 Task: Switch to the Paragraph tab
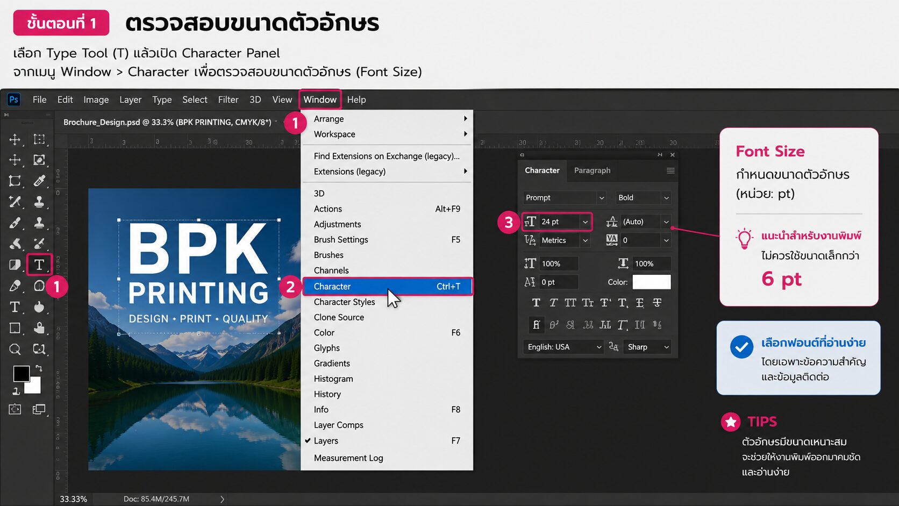(592, 170)
